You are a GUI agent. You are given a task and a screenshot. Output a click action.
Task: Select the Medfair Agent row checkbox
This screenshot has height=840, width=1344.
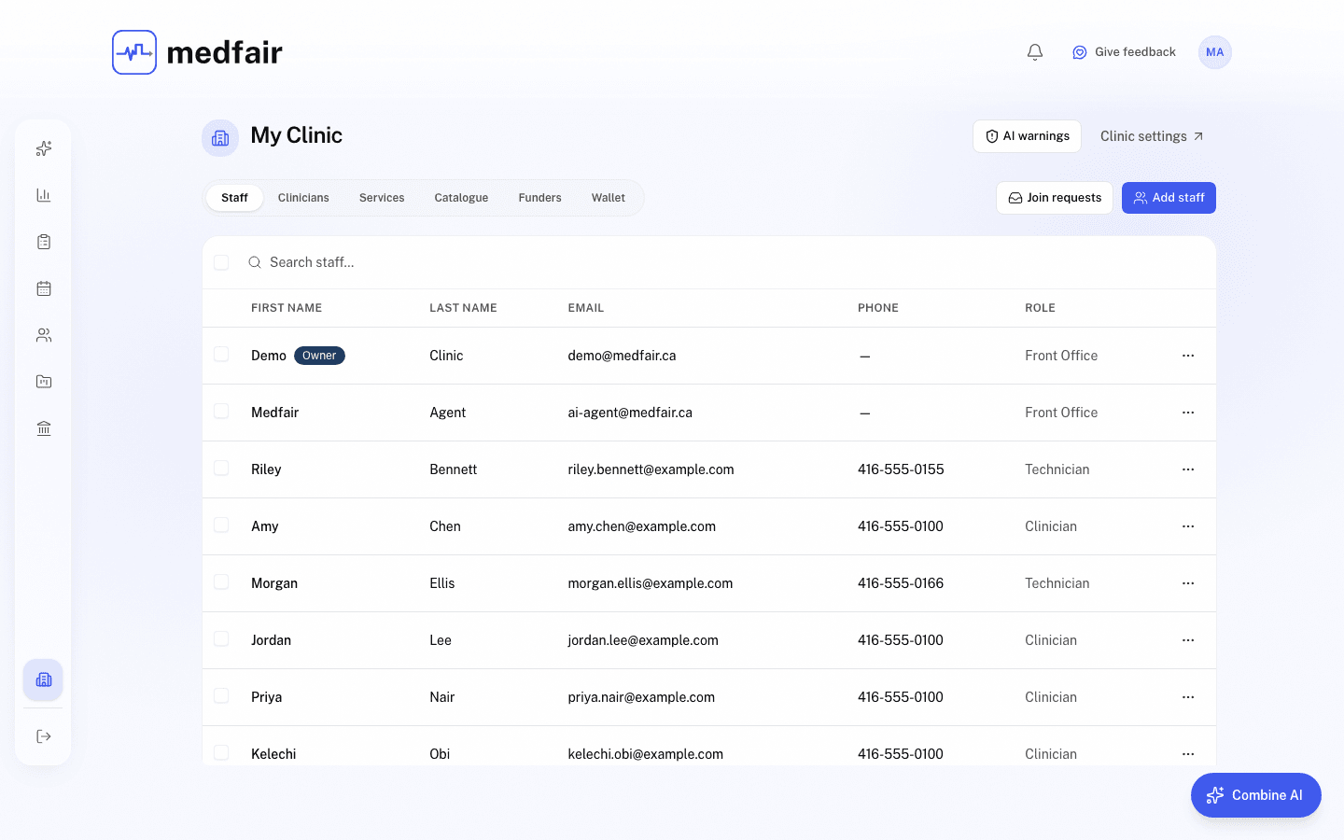coord(221,412)
